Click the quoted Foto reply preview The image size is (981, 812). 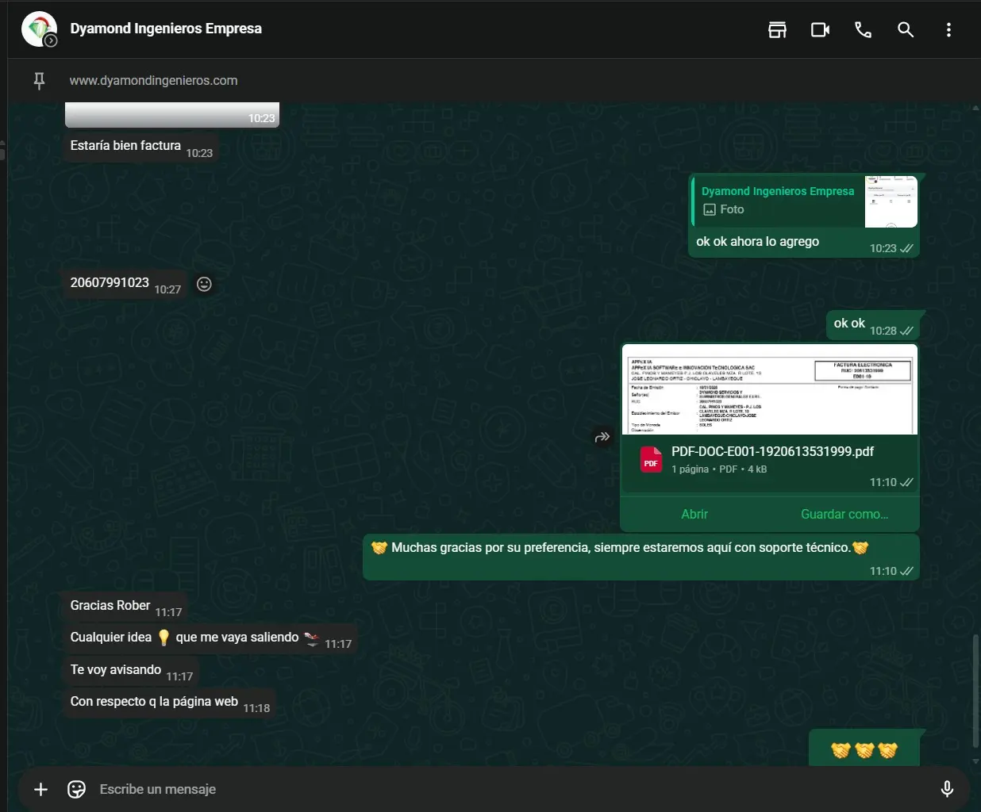tap(806, 201)
